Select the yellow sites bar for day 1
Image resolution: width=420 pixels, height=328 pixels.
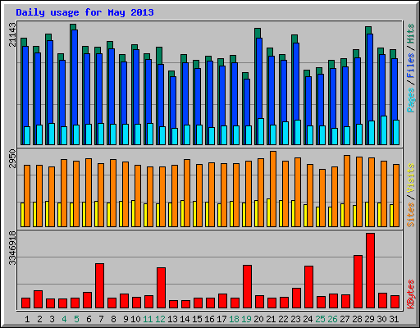(x=22, y=215)
